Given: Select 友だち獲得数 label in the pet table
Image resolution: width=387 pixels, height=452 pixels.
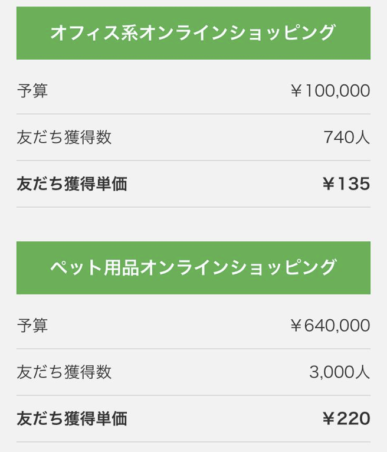Looking at the screenshot, I should tap(64, 372).
